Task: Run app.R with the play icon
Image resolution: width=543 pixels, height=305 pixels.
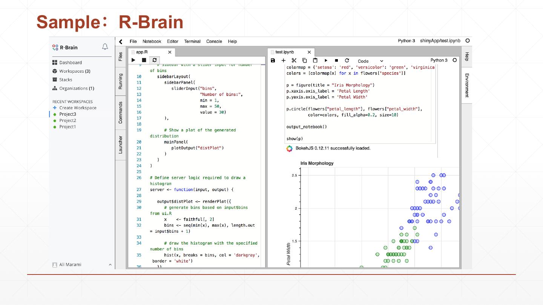Action: (x=133, y=60)
